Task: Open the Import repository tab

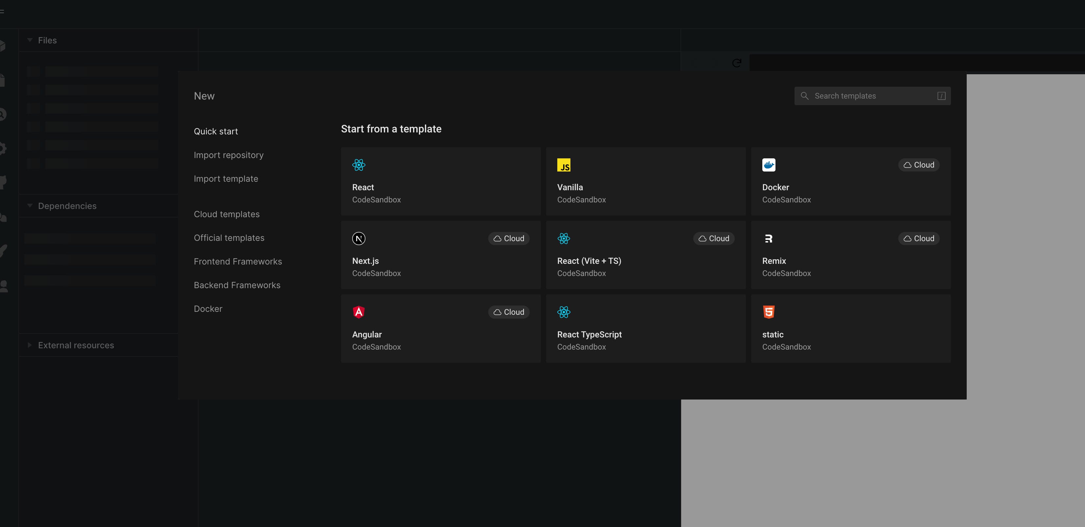Action: 228,155
